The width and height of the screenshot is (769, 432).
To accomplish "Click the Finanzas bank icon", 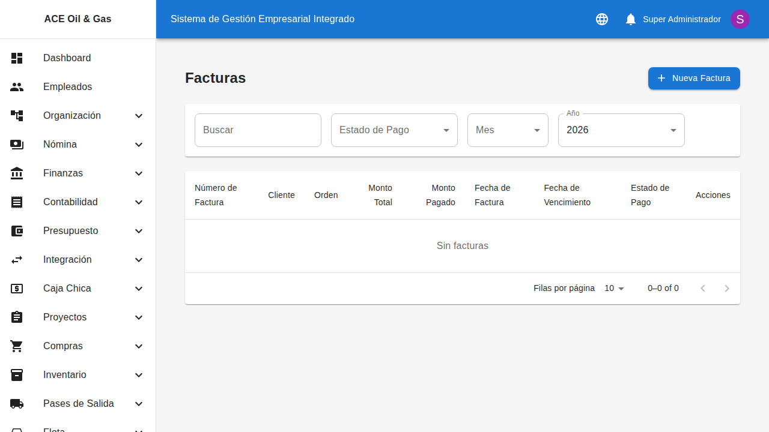I will [17, 173].
